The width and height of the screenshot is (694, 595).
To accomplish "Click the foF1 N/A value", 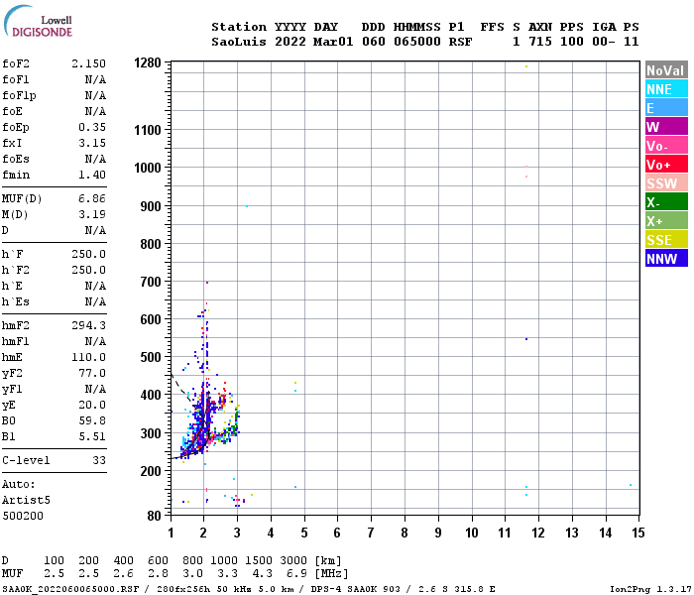I will (x=95, y=79).
